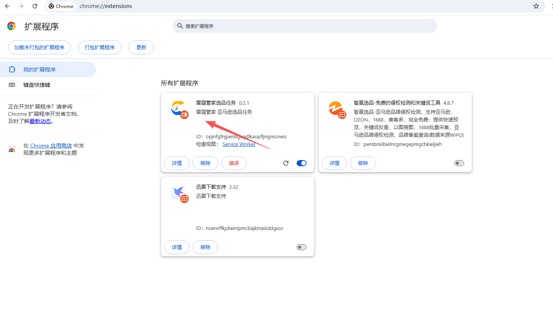Click the 雷霆管家选品任务 extension icon
553x311 pixels.
pos(178,109)
